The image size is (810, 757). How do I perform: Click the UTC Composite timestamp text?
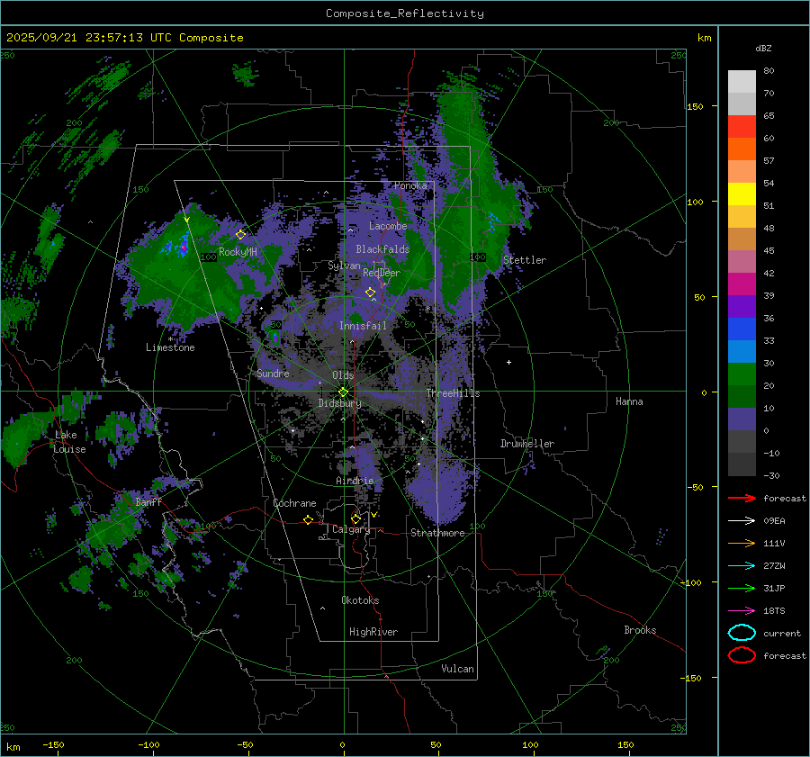point(125,38)
